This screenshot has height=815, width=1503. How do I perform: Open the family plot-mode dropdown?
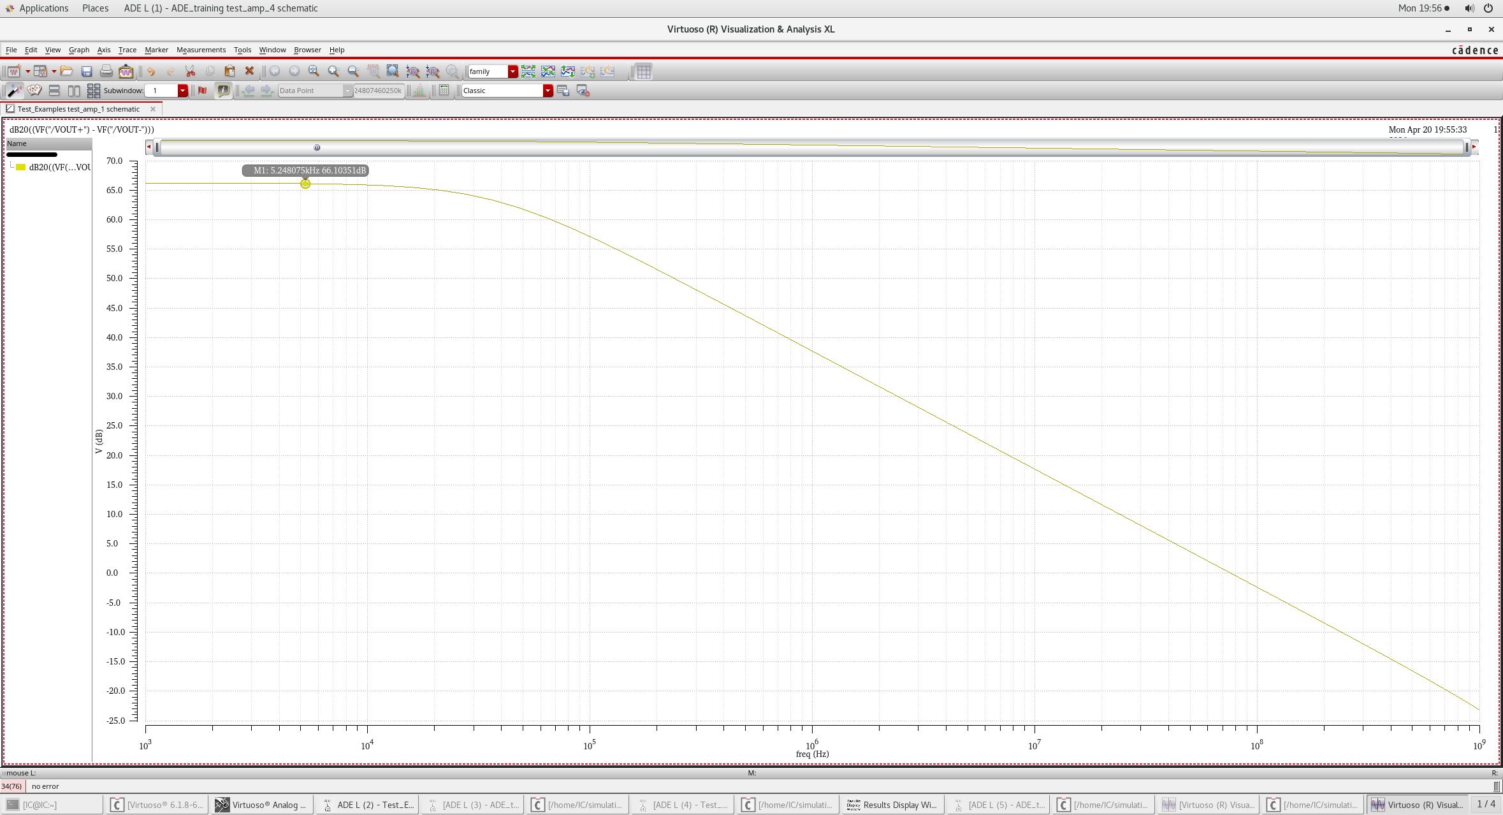tap(512, 71)
